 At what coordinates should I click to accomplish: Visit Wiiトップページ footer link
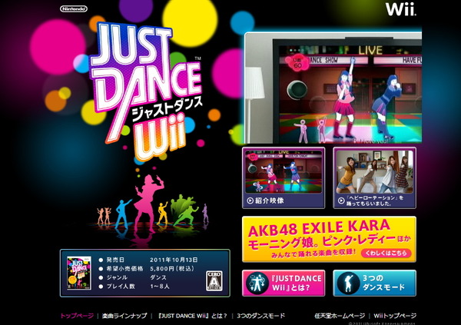pyautogui.click(x=395, y=316)
